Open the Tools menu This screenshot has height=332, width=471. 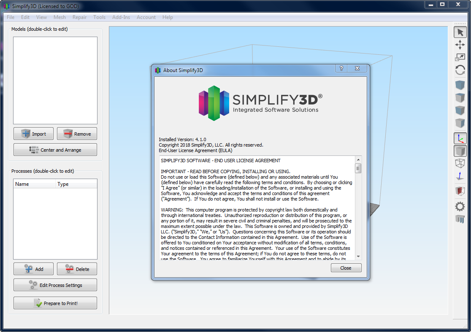(100, 17)
